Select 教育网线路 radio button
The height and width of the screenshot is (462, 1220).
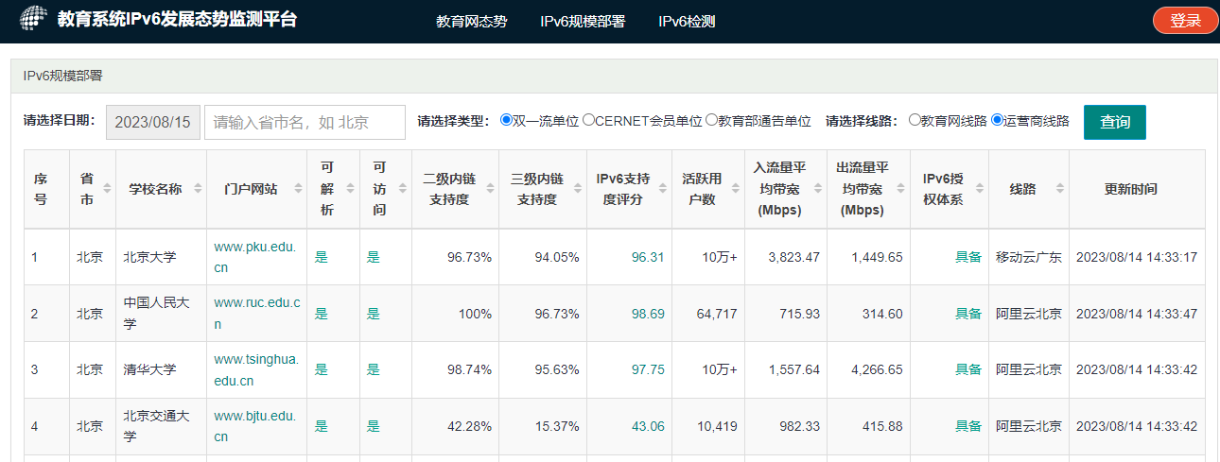(x=915, y=120)
